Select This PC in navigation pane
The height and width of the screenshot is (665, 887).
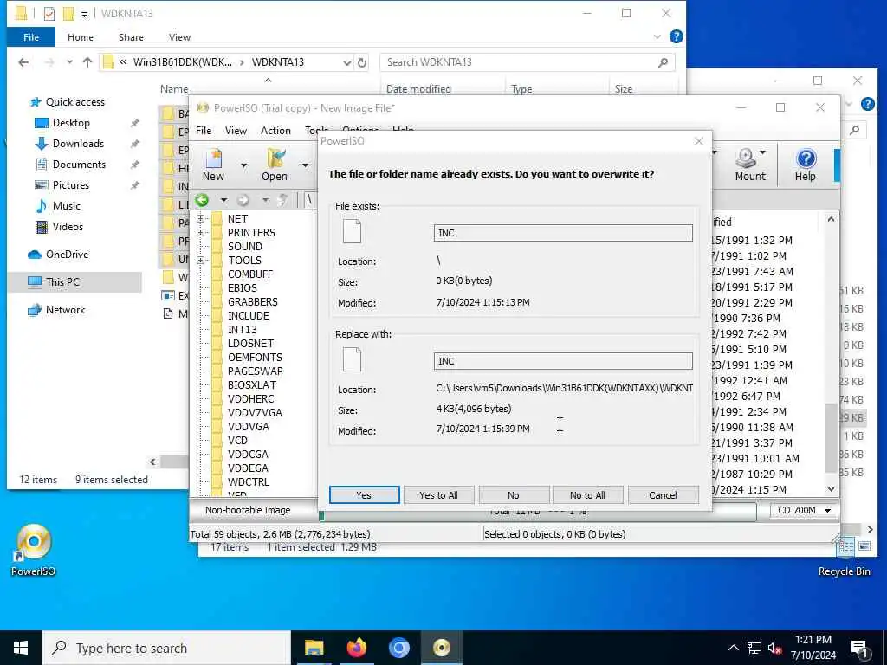click(x=62, y=281)
